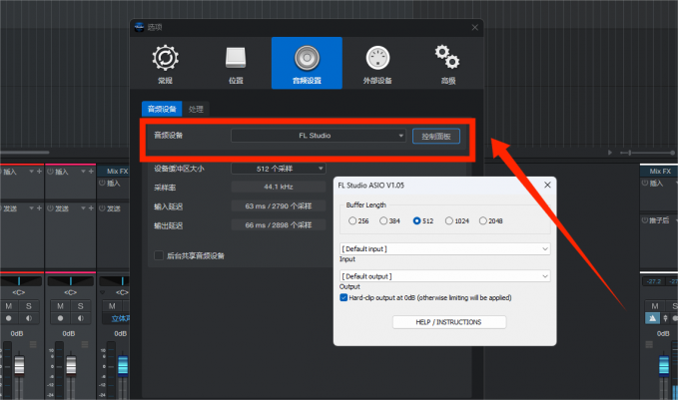Image resolution: width=678 pixels, height=400 pixels.
Task: Arm record on the pink channel
Action: tap(60, 318)
